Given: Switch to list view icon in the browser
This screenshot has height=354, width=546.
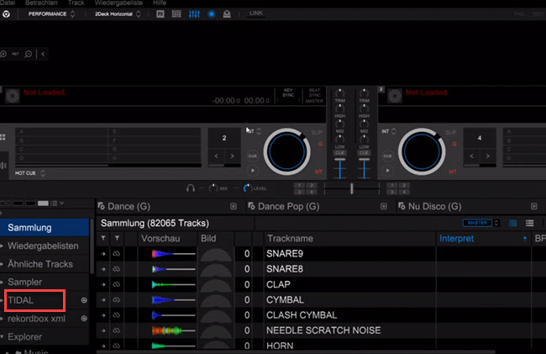Looking at the screenshot, I should click(x=530, y=223).
